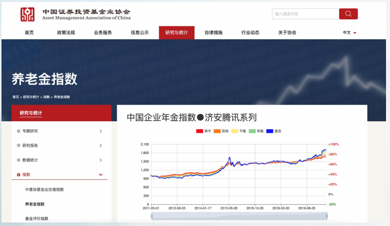390x226 pixels.
Task: Click the bullet icon beside 专题研究
Action: pos(19,131)
